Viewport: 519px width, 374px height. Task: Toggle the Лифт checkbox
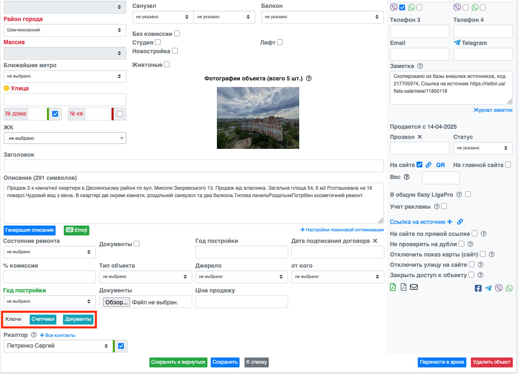tap(280, 42)
